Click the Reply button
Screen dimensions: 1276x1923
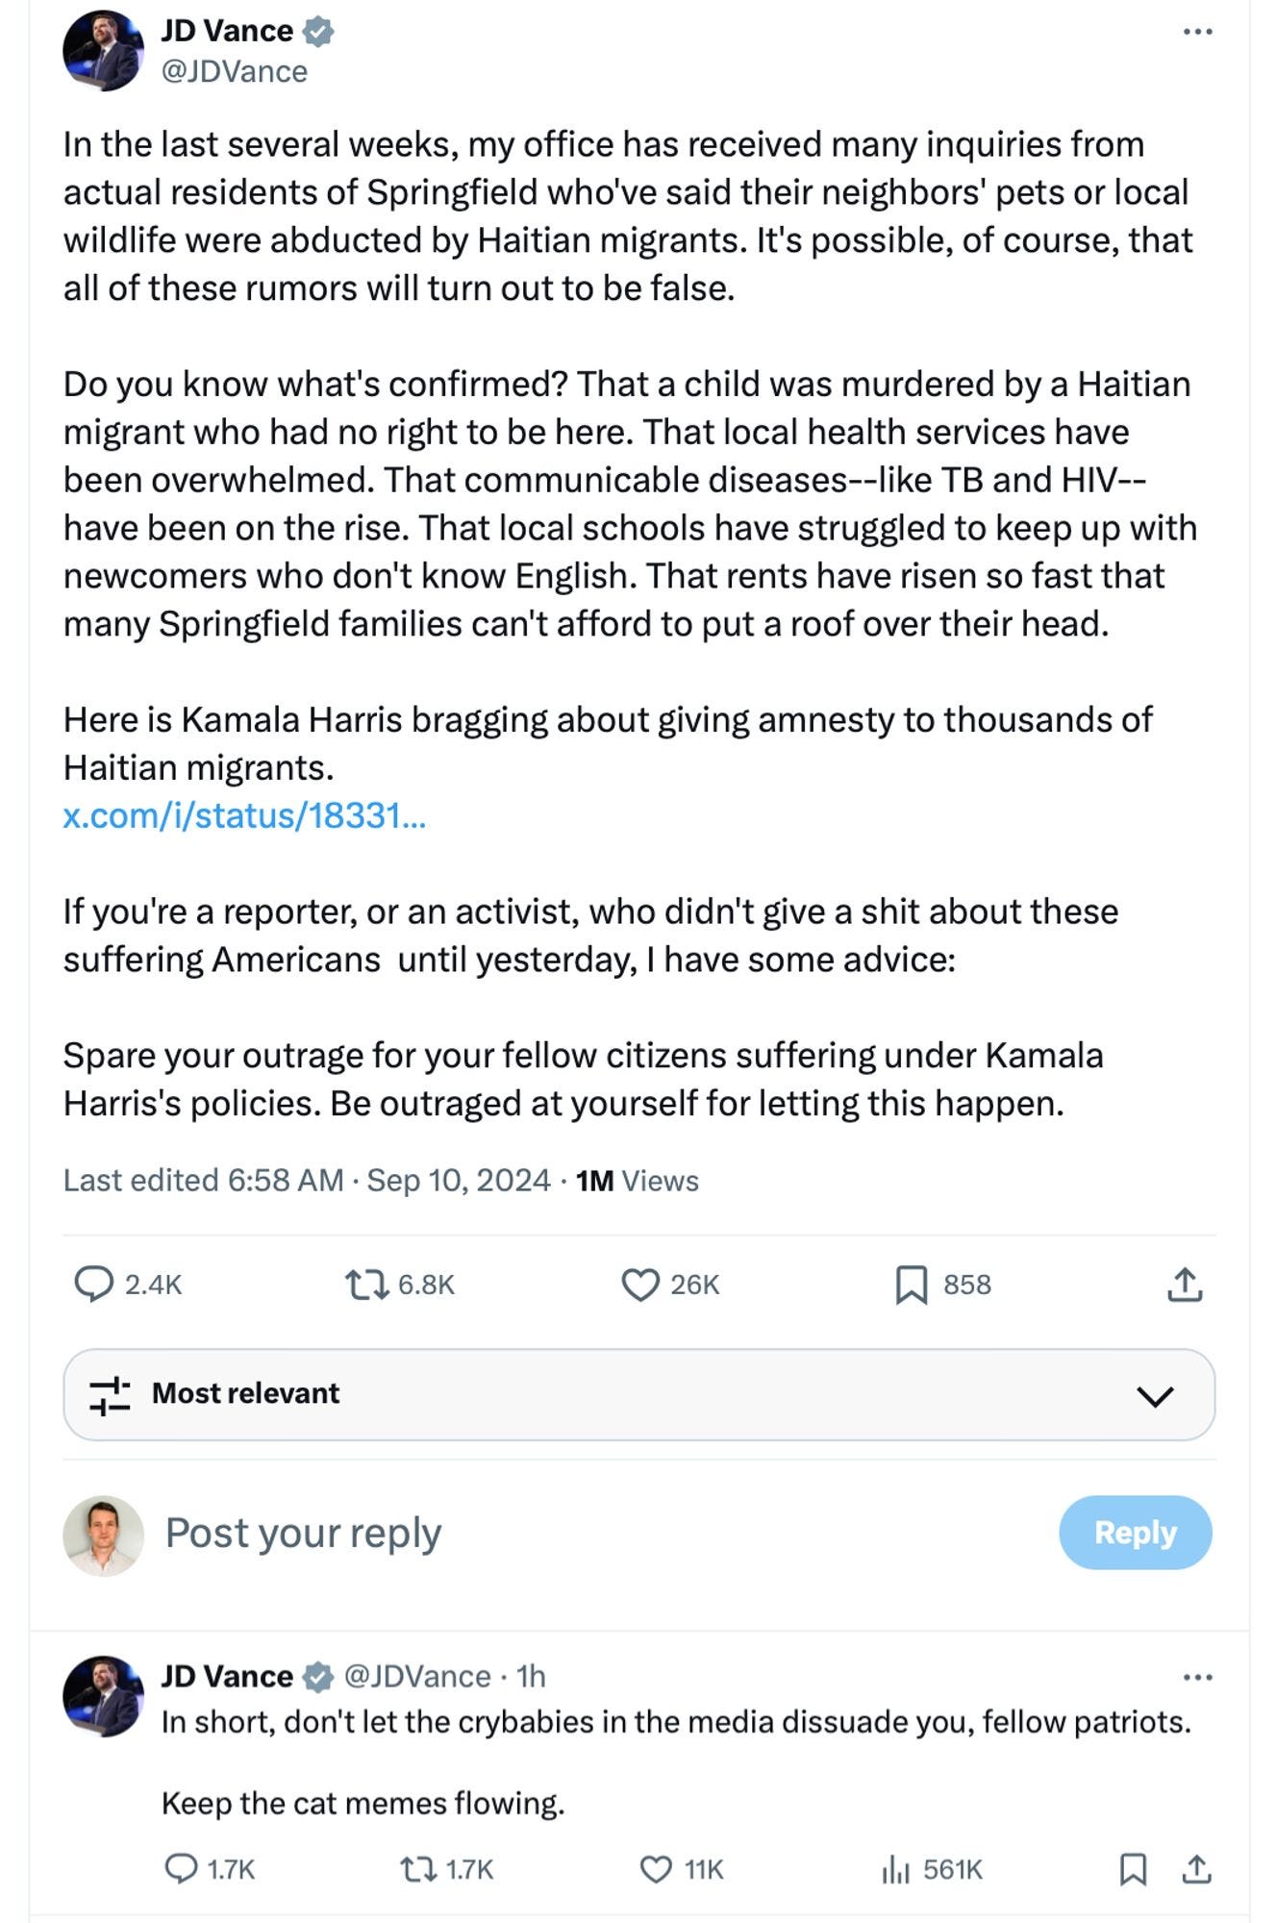[1133, 1533]
